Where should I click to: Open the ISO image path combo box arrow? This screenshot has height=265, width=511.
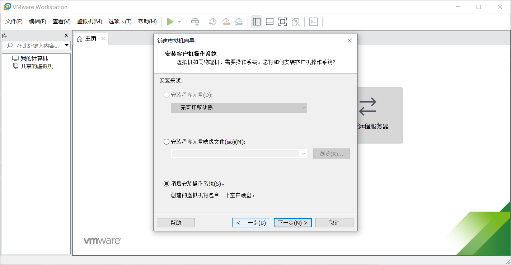click(x=304, y=153)
